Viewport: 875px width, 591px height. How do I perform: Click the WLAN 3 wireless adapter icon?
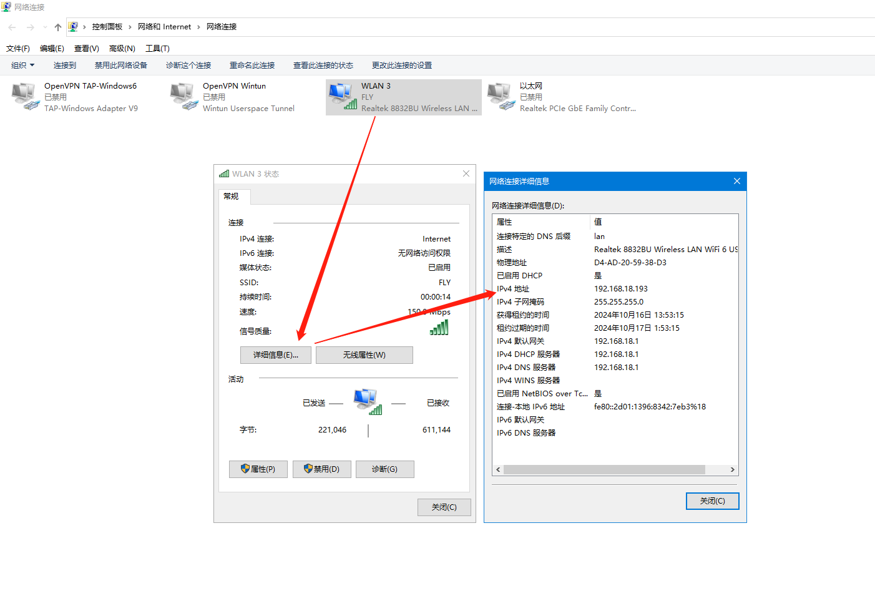342,97
